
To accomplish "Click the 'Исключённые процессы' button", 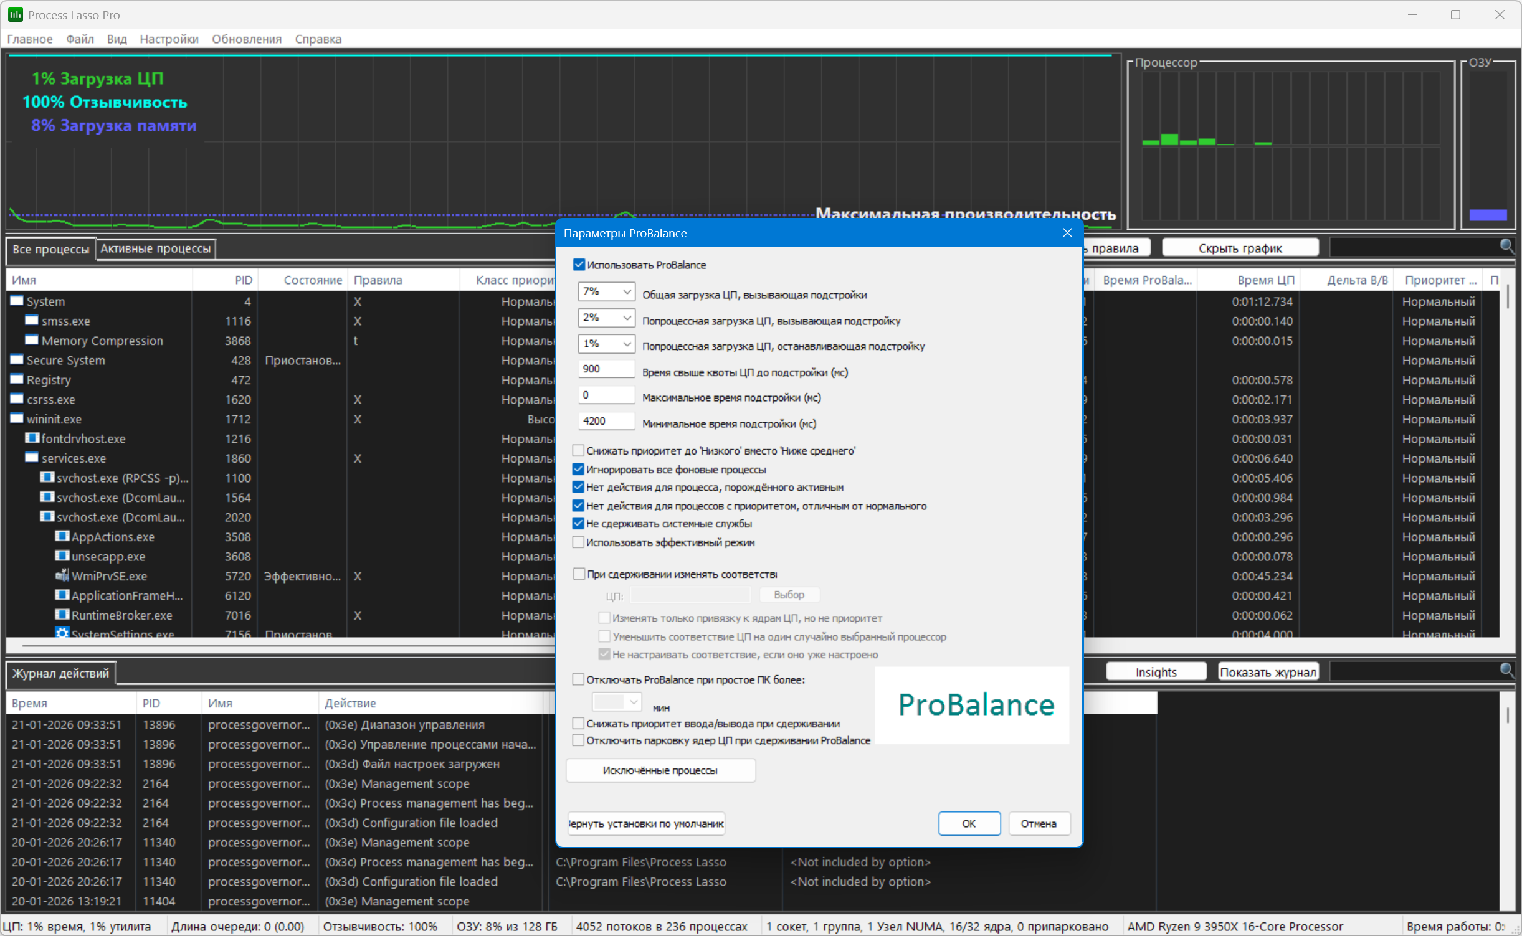I will (660, 770).
